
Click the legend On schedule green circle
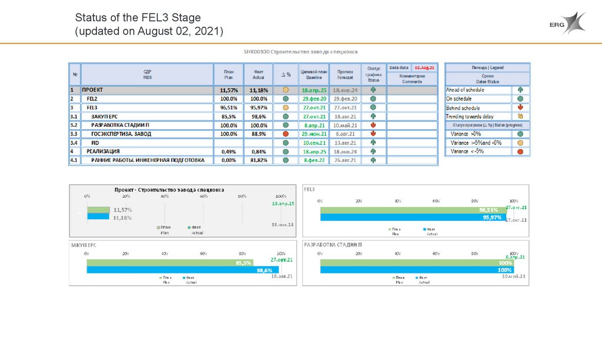coord(520,99)
